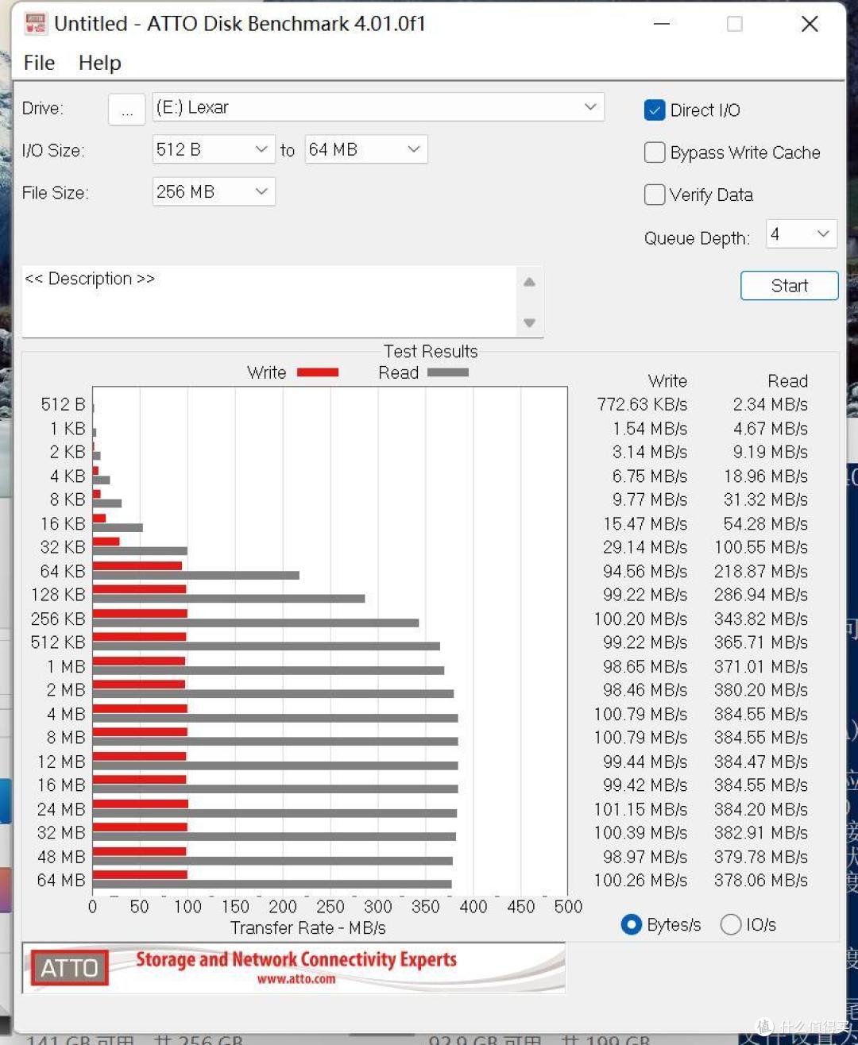
Task: Click description scrollbar down arrow
Action: [x=530, y=323]
